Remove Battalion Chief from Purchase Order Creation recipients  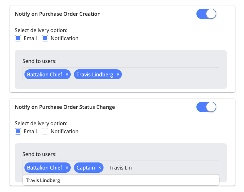pyautogui.click(x=67, y=74)
